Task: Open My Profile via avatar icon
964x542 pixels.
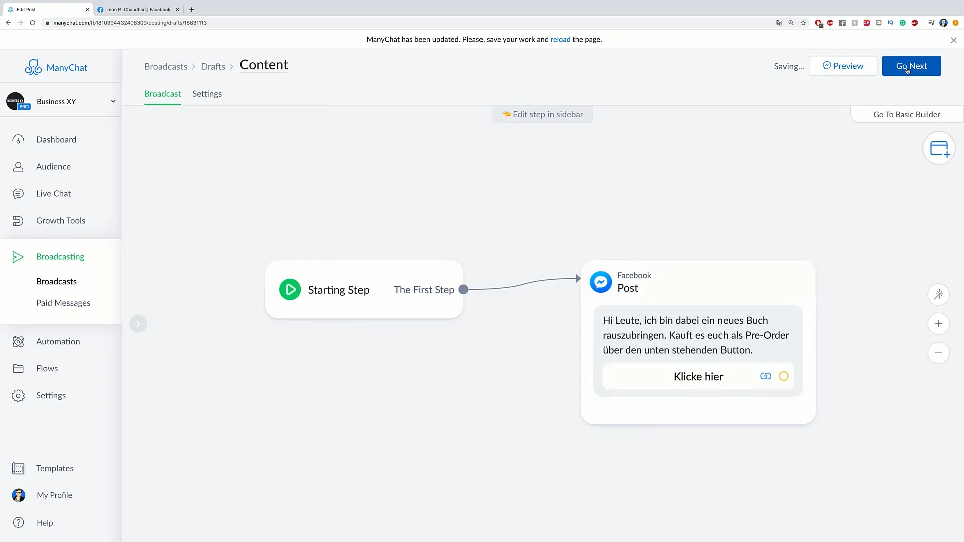Action: coord(19,495)
